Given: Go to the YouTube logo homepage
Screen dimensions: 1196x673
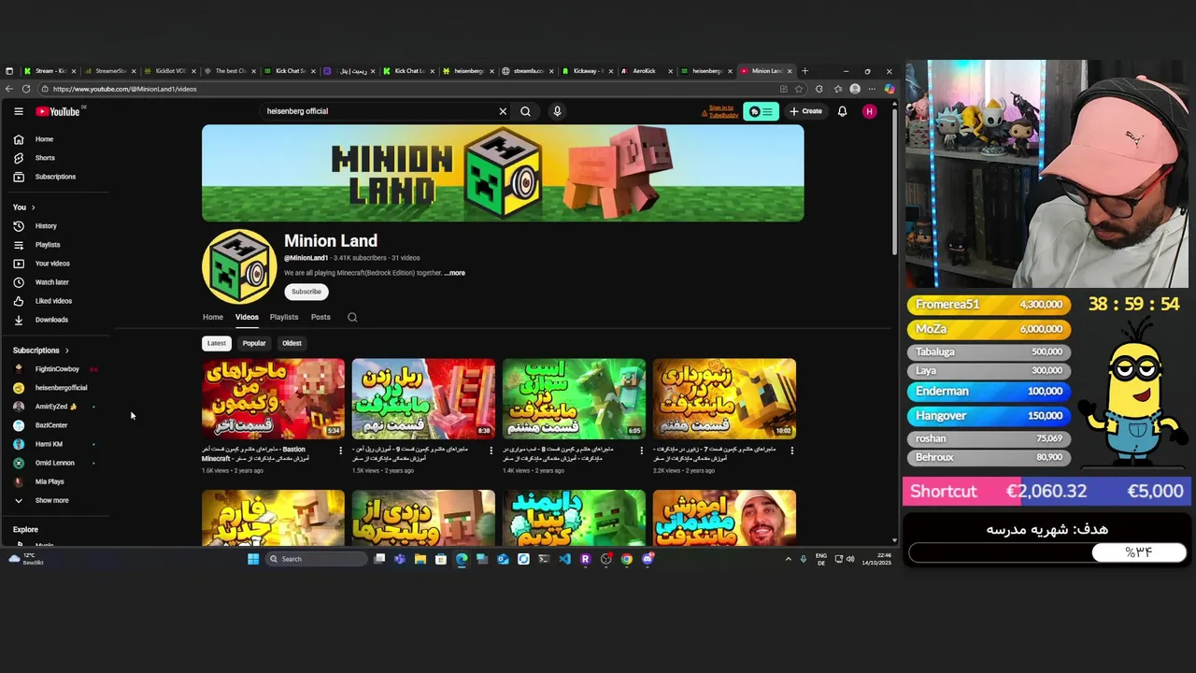Looking at the screenshot, I should pyautogui.click(x=58, y=111).
